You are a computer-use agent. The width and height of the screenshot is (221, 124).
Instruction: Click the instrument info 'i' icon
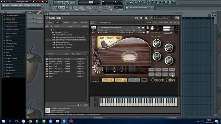coord(143,28)
